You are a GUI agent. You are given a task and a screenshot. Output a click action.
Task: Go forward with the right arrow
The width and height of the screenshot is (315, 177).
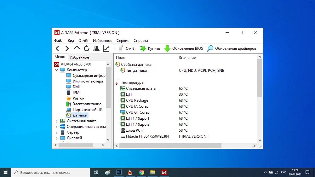tap(67, 49)
